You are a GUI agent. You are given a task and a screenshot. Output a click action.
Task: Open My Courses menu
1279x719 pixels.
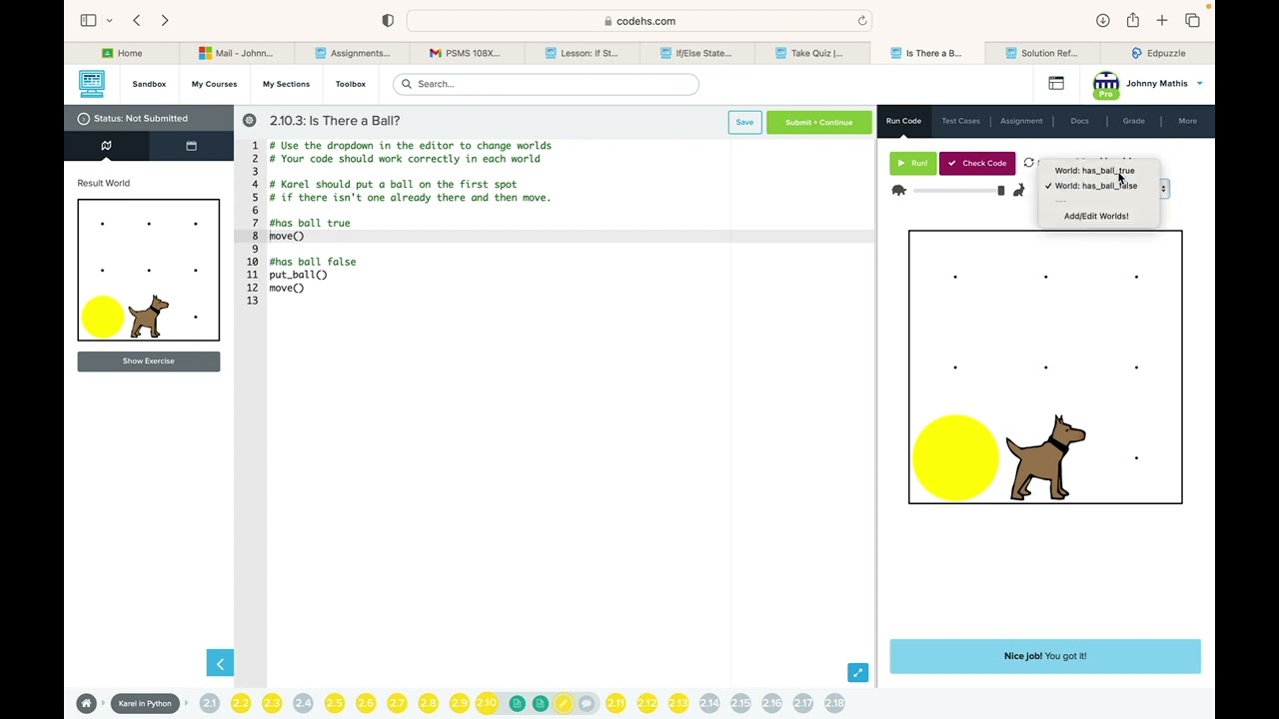[x=214, y=84]
